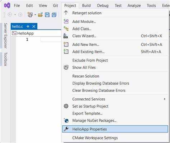This screenshot has height=143, width=170.
Task: Open the File menu
Action: point(17,5)
